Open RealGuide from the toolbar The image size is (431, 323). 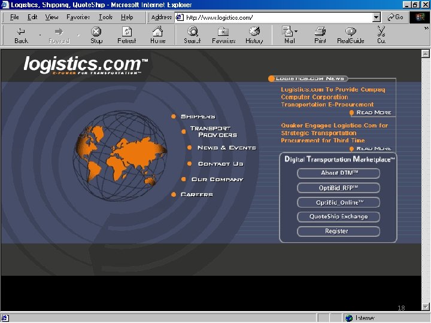[x=350, y=35]
